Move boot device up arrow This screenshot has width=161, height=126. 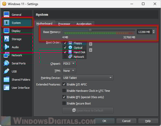tap(91, 44)
